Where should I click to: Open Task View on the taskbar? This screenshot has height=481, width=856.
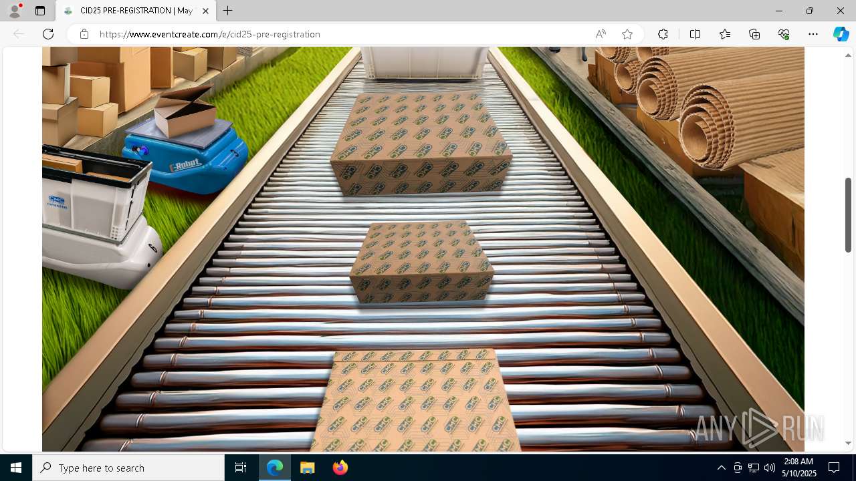pyautogui.click(x=241, y=468)
